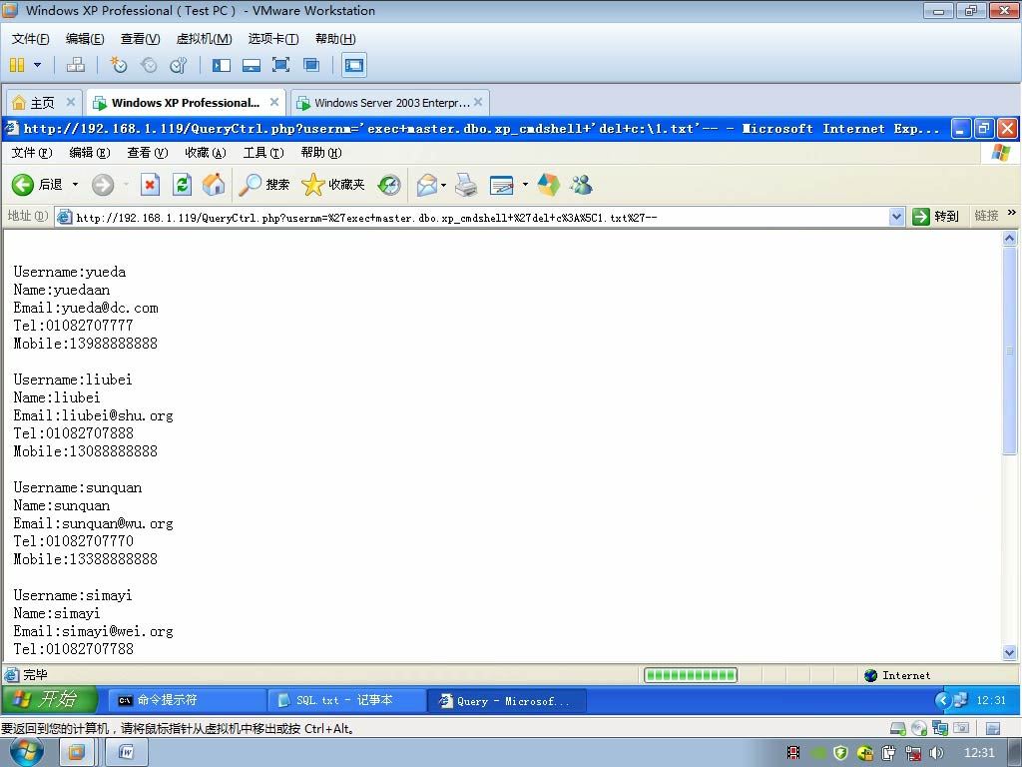Open the VMware 虚拟机(M) menu
Image resolution: width=1022 pixels, height=767 pixels.
point(204,39)
